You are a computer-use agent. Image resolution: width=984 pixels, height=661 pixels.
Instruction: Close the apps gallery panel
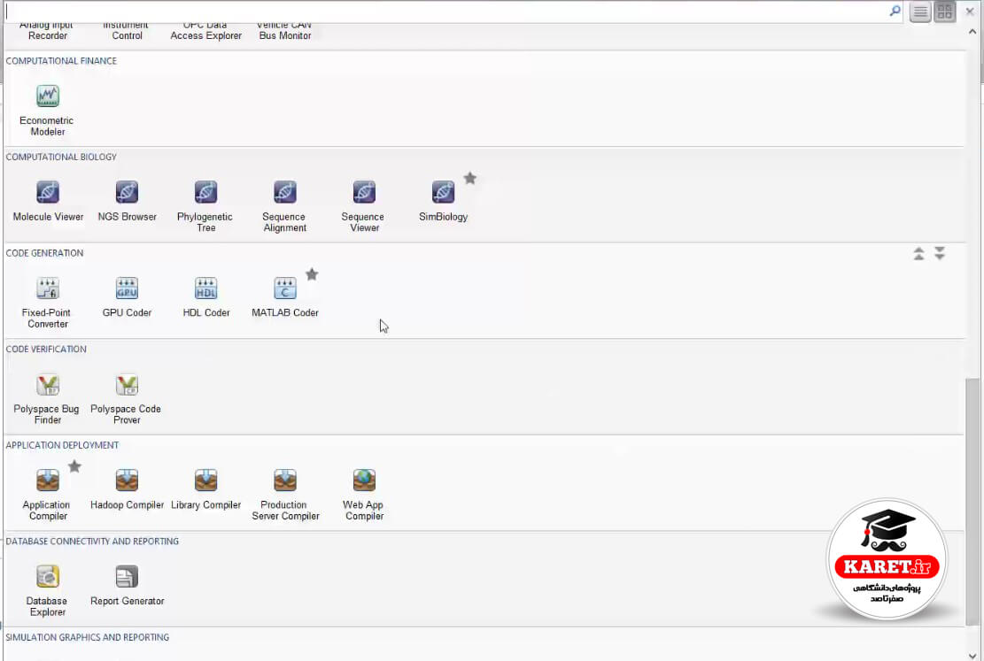pos(970,12)
